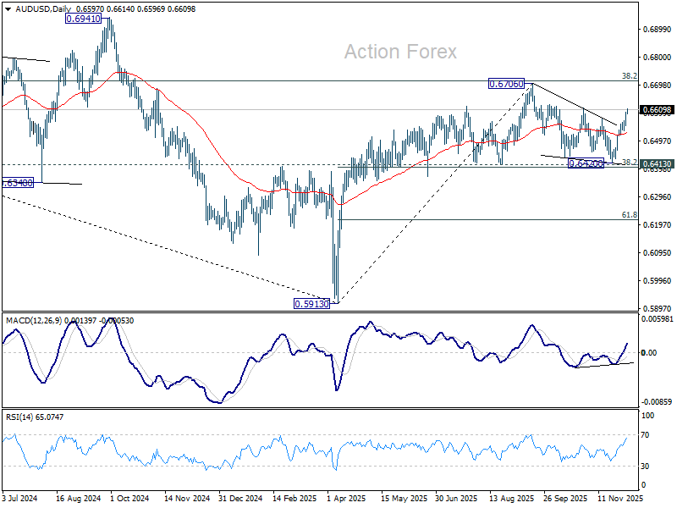The image size is (677, 508).
Task: Click the MACD 0.00 zero-line axis label
Action: (649, 352)
